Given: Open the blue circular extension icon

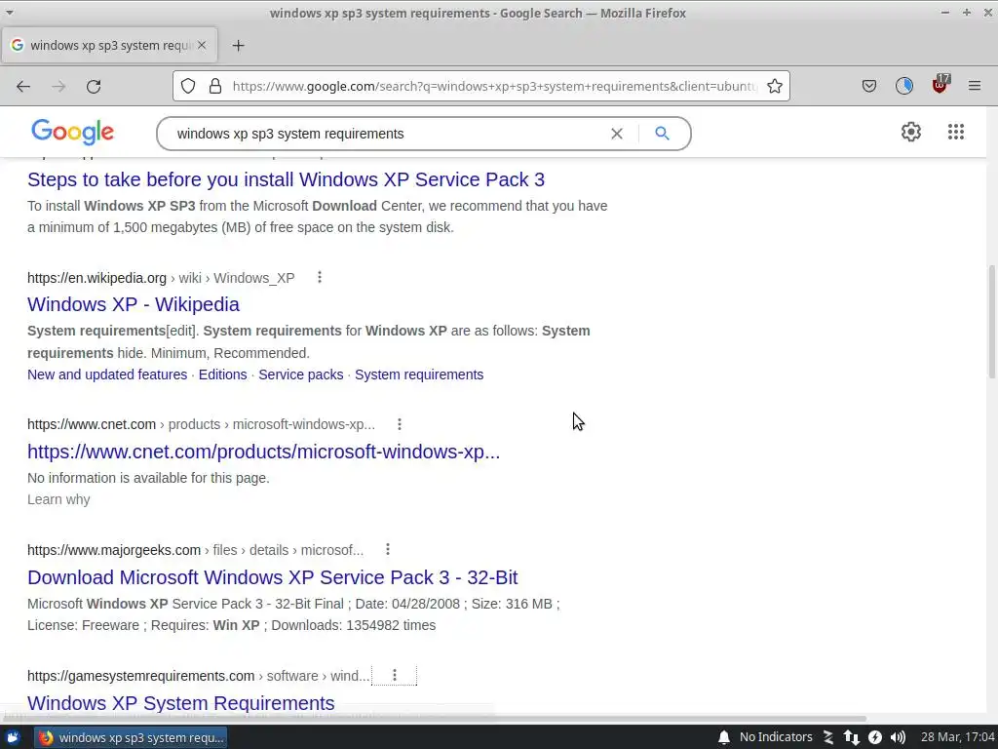Looking at the screenshot, I should (x=903, y=86).
